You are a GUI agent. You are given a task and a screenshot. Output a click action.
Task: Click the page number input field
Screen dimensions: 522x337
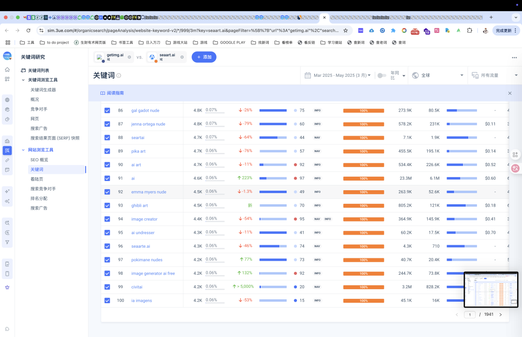(x=470, y=315)
